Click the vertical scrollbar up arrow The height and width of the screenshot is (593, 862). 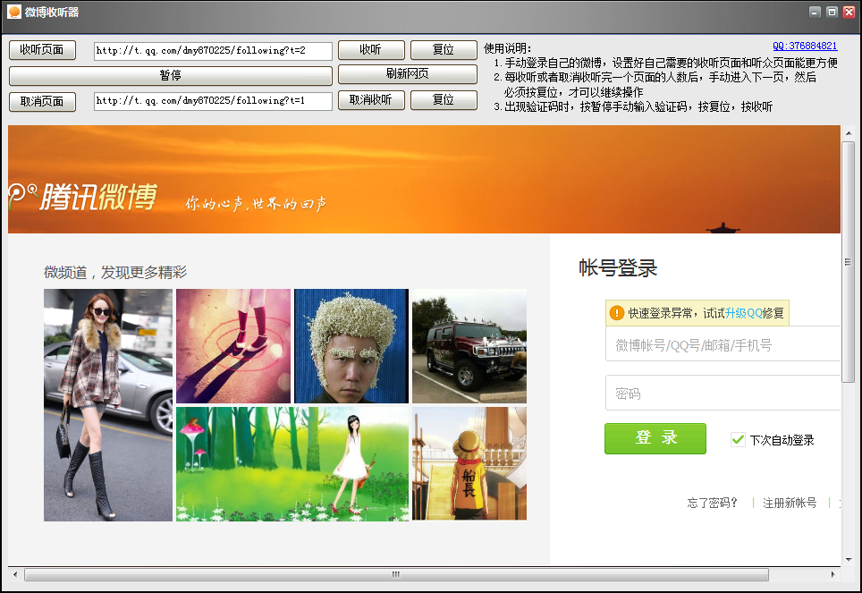pos(849,132)
